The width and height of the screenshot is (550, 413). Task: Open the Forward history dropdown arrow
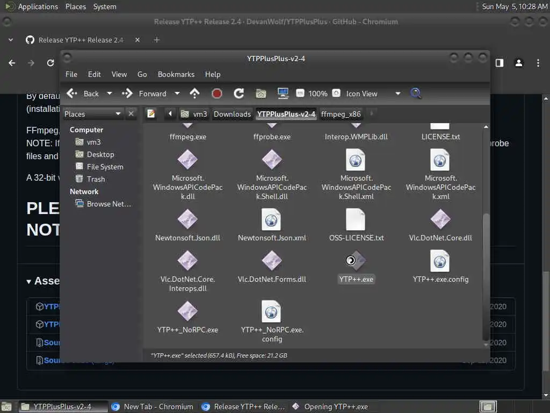click(x=177, y=94)
